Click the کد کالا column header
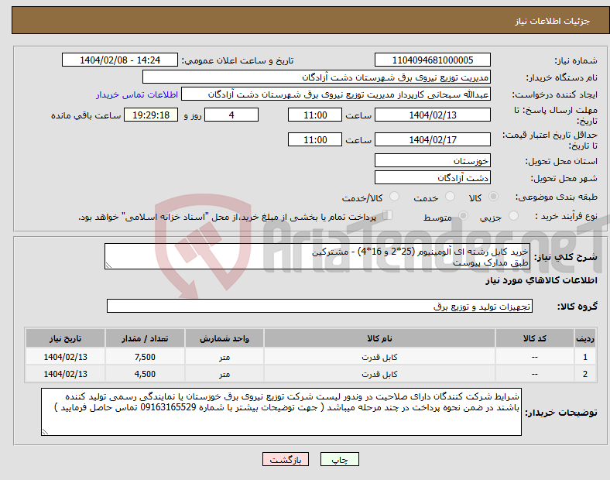Screen dimensions: 610x480 [x=535, y=338]
